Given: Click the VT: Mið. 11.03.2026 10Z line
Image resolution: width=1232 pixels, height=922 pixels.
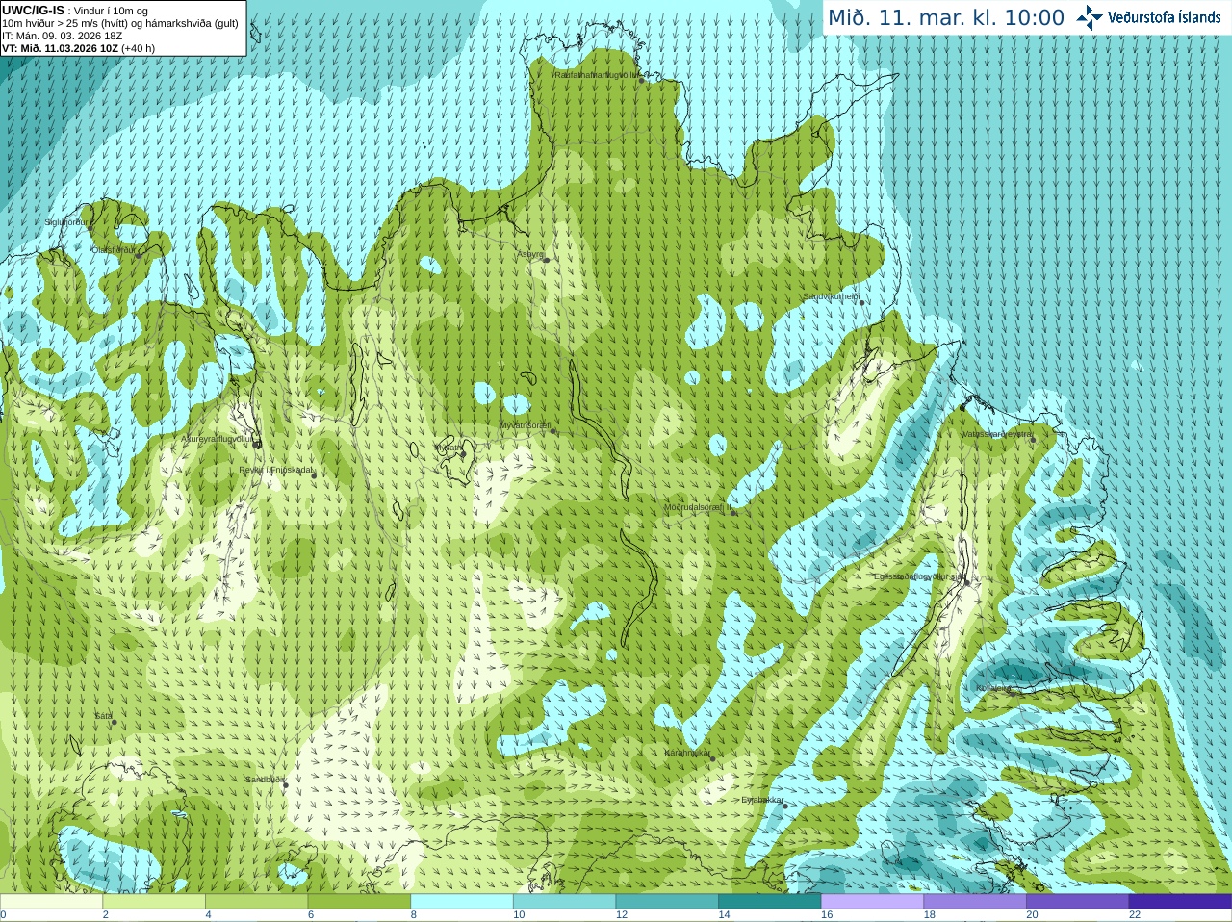Looking at the screenshot, I should click(78, 48).
